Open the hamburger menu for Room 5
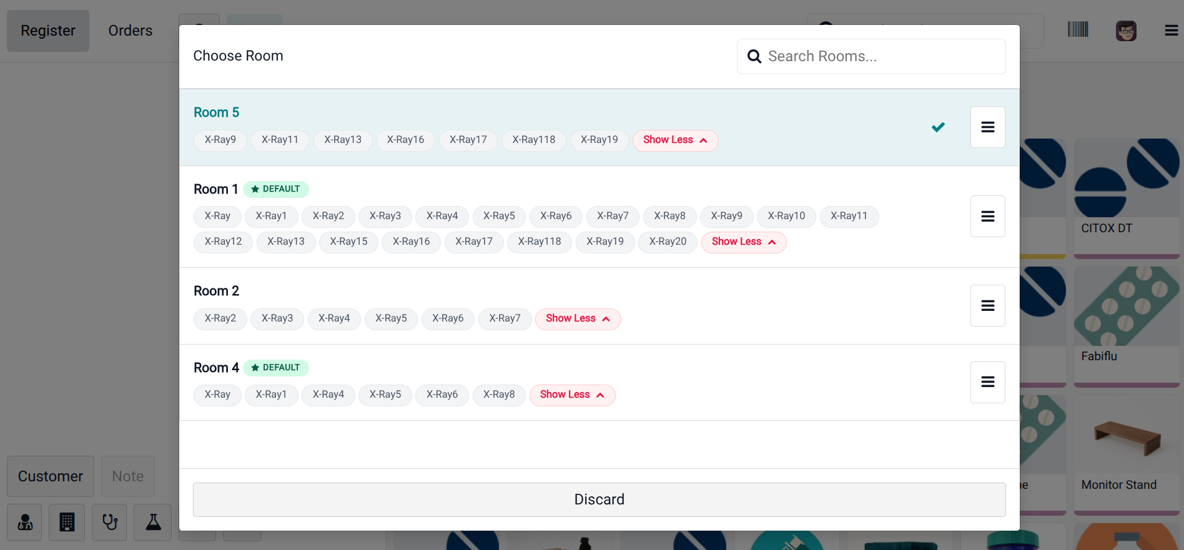This screenshot has height=550, width=1184. coord(987,127)
